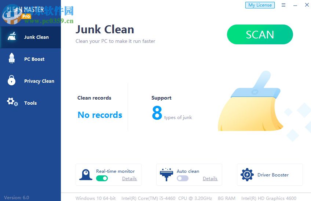Open My License button
The height and width of the screenshot is (201, 311).
260,5
